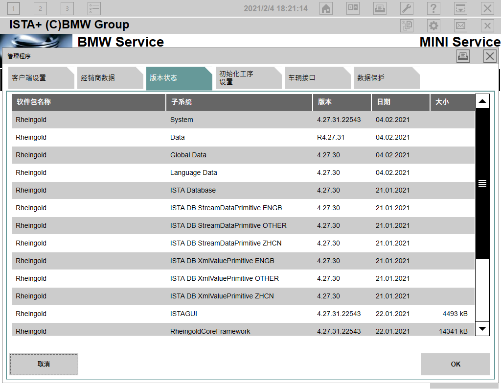Viewport: 501px width, 392px height.
Task: Open the 初始化工序设置 tab
Action: pyautogui.click(x=248, y=78)
